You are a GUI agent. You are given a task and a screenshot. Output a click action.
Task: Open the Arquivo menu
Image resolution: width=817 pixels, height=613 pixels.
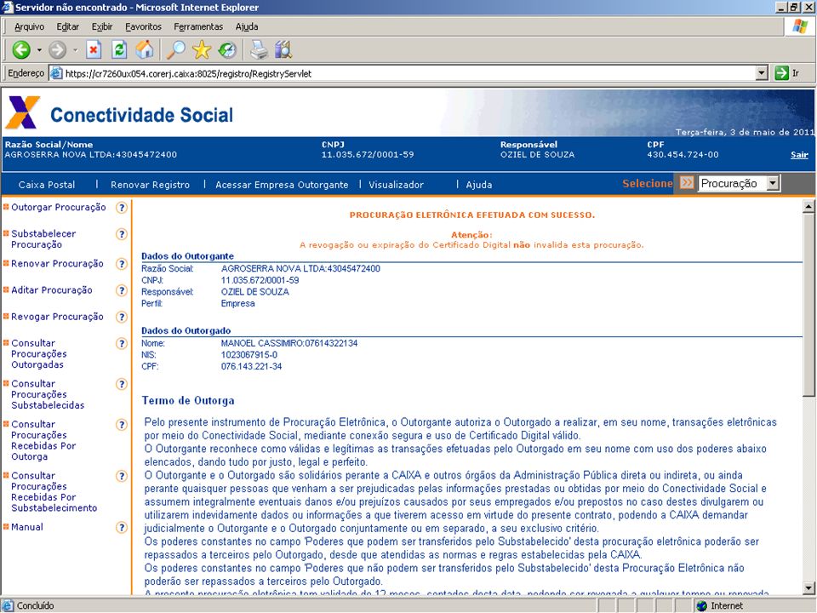pyautogui.click(x=29, y=26)
